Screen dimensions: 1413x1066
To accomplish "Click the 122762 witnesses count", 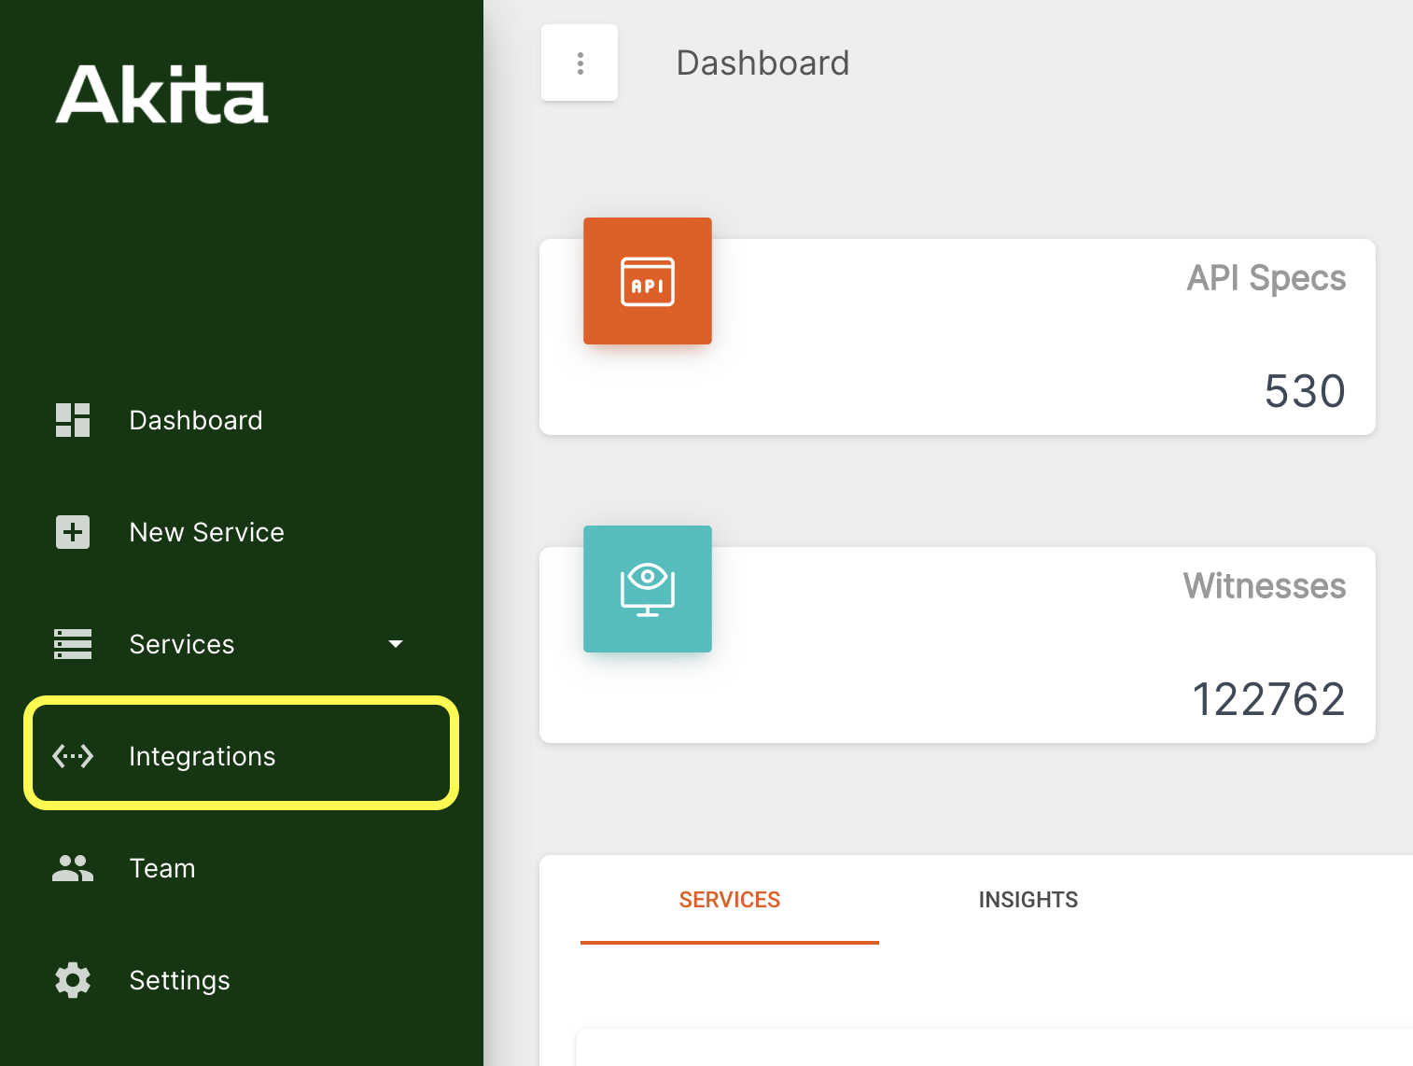I will [x=1269, y=699].
